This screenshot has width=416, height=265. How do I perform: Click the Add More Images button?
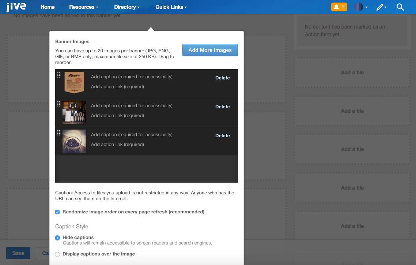pyautogui.click(x=210, y=50)
